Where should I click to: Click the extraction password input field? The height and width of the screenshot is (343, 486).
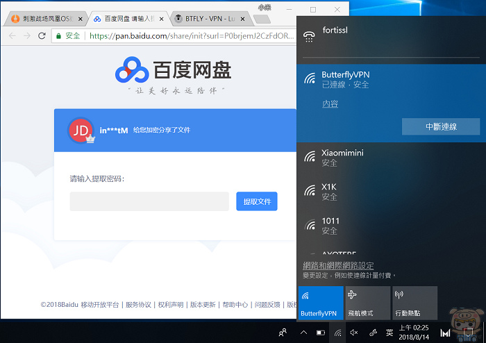click(149, 201)
